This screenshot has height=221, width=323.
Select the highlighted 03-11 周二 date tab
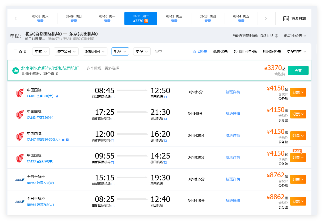coord(141,19)
